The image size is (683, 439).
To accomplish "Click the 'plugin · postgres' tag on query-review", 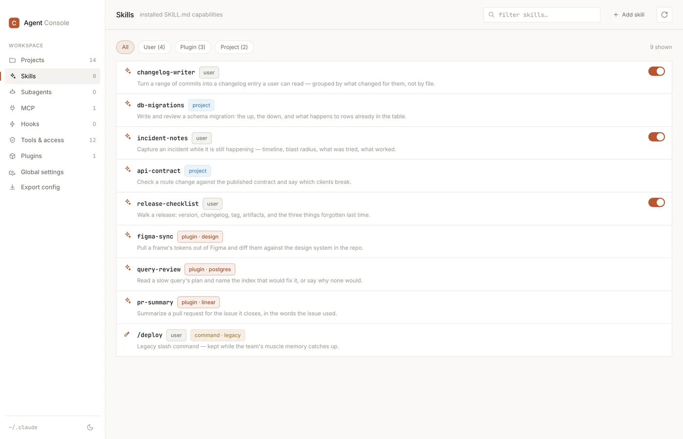I will [210, 269].
